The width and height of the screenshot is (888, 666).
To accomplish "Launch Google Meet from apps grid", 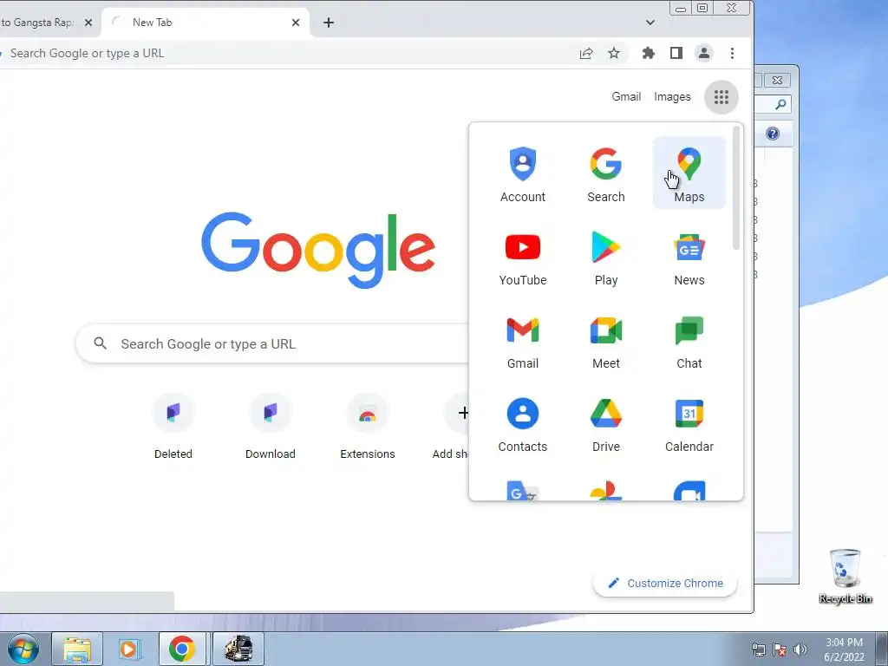I will [605, 340].
